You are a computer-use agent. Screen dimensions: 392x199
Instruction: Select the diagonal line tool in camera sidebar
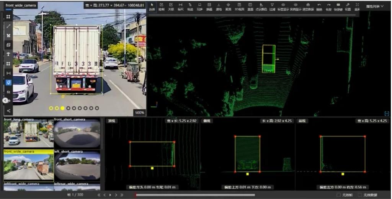tap(8, 26)
